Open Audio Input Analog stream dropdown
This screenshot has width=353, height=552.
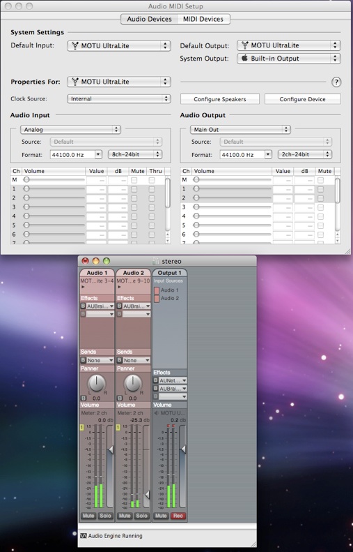tap(70, 130)
